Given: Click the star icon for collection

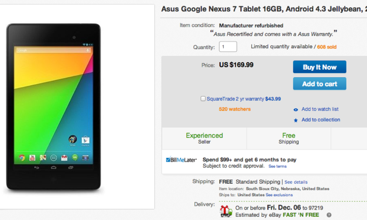Looking at the screenshot, I should 296,120.
